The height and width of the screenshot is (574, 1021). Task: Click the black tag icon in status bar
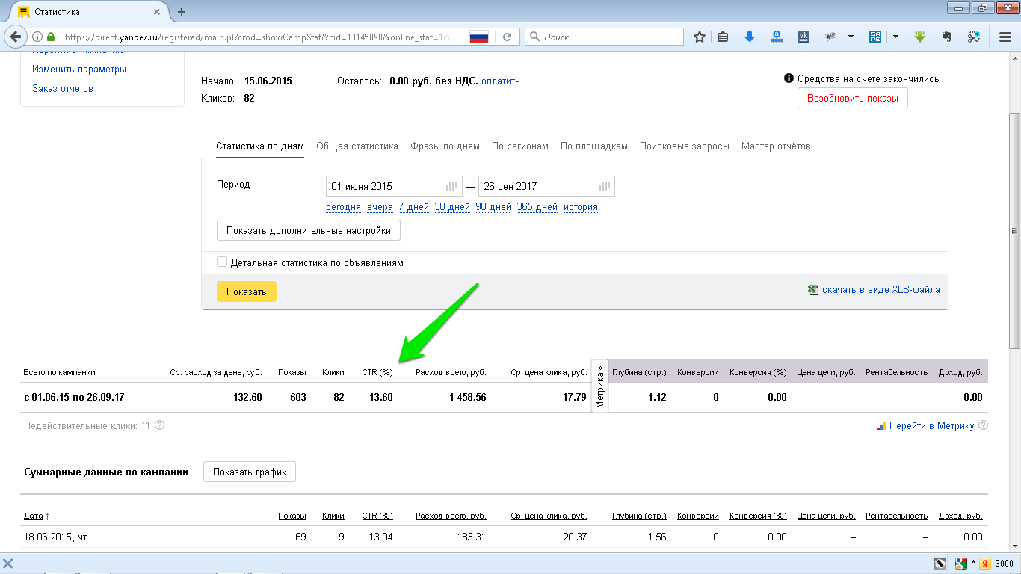coord(942,564)
